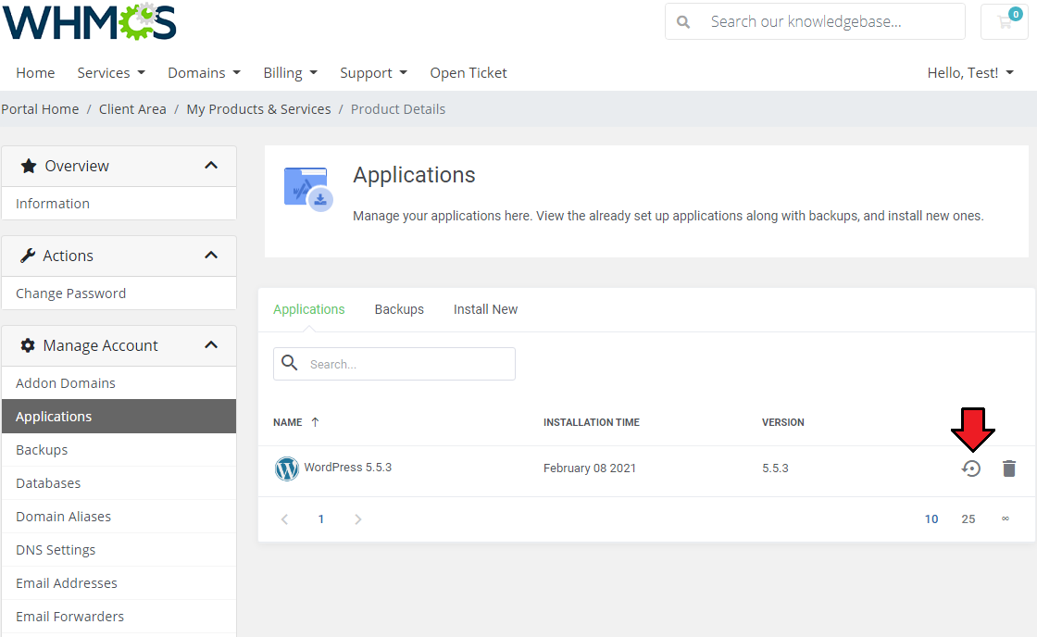Click the Manage Account gear icon
Screen dimensions: 1037x637
click(x=28, y=345)
